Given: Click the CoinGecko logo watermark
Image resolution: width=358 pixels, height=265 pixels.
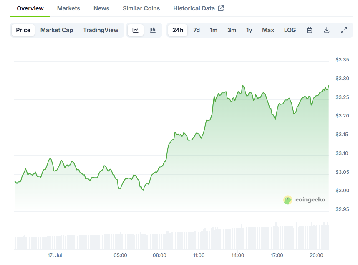Looking at the screenshot, I should coord(304,200).
